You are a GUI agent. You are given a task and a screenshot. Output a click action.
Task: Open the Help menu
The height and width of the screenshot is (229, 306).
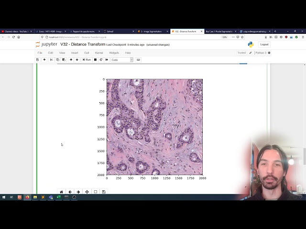point(128,53)
